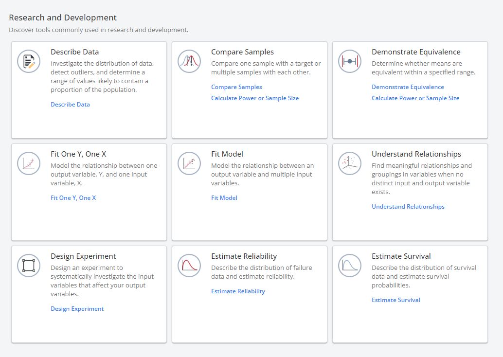Open the Understand Relationships tool link

408,206
